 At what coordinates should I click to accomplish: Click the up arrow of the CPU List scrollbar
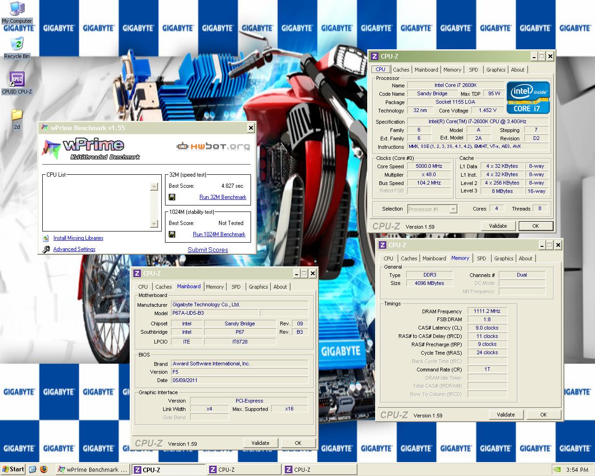pyautogui.click(x=154, y=187)
